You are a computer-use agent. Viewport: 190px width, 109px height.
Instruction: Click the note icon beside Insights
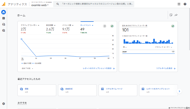171,15
